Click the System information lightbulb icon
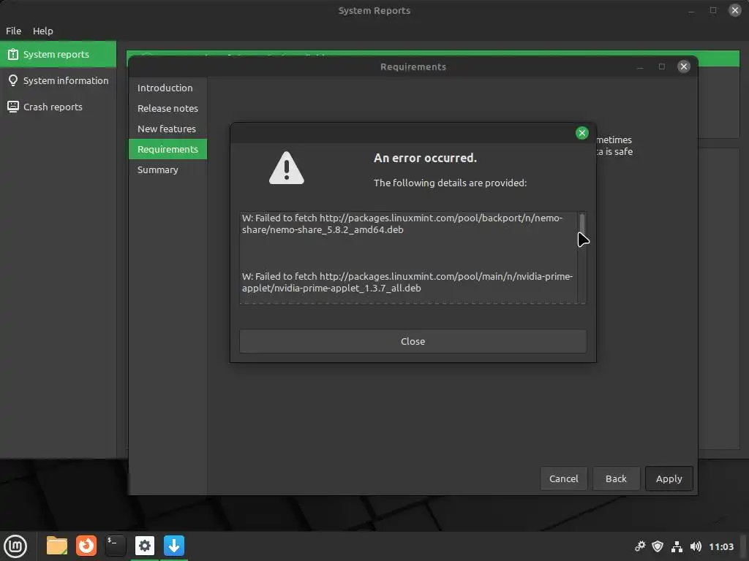This screenshot has width=749, height=561. pos(13,80)
